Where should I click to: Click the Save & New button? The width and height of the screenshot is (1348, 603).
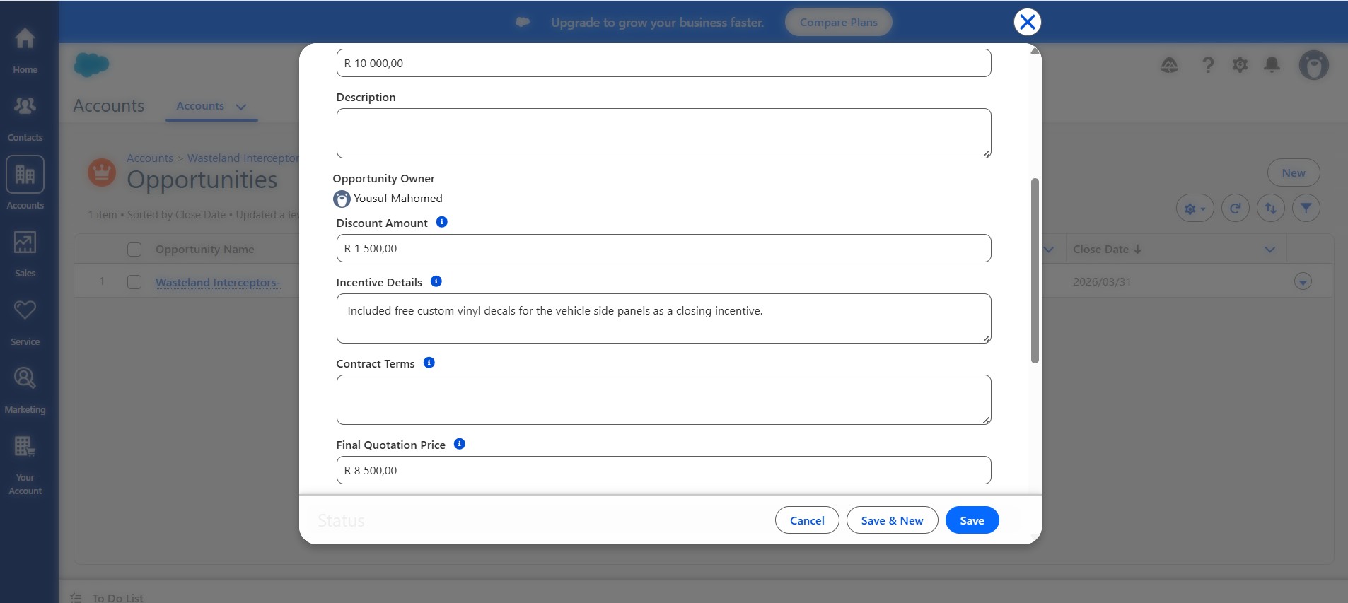pyautogui.click(x=892, y=520)
